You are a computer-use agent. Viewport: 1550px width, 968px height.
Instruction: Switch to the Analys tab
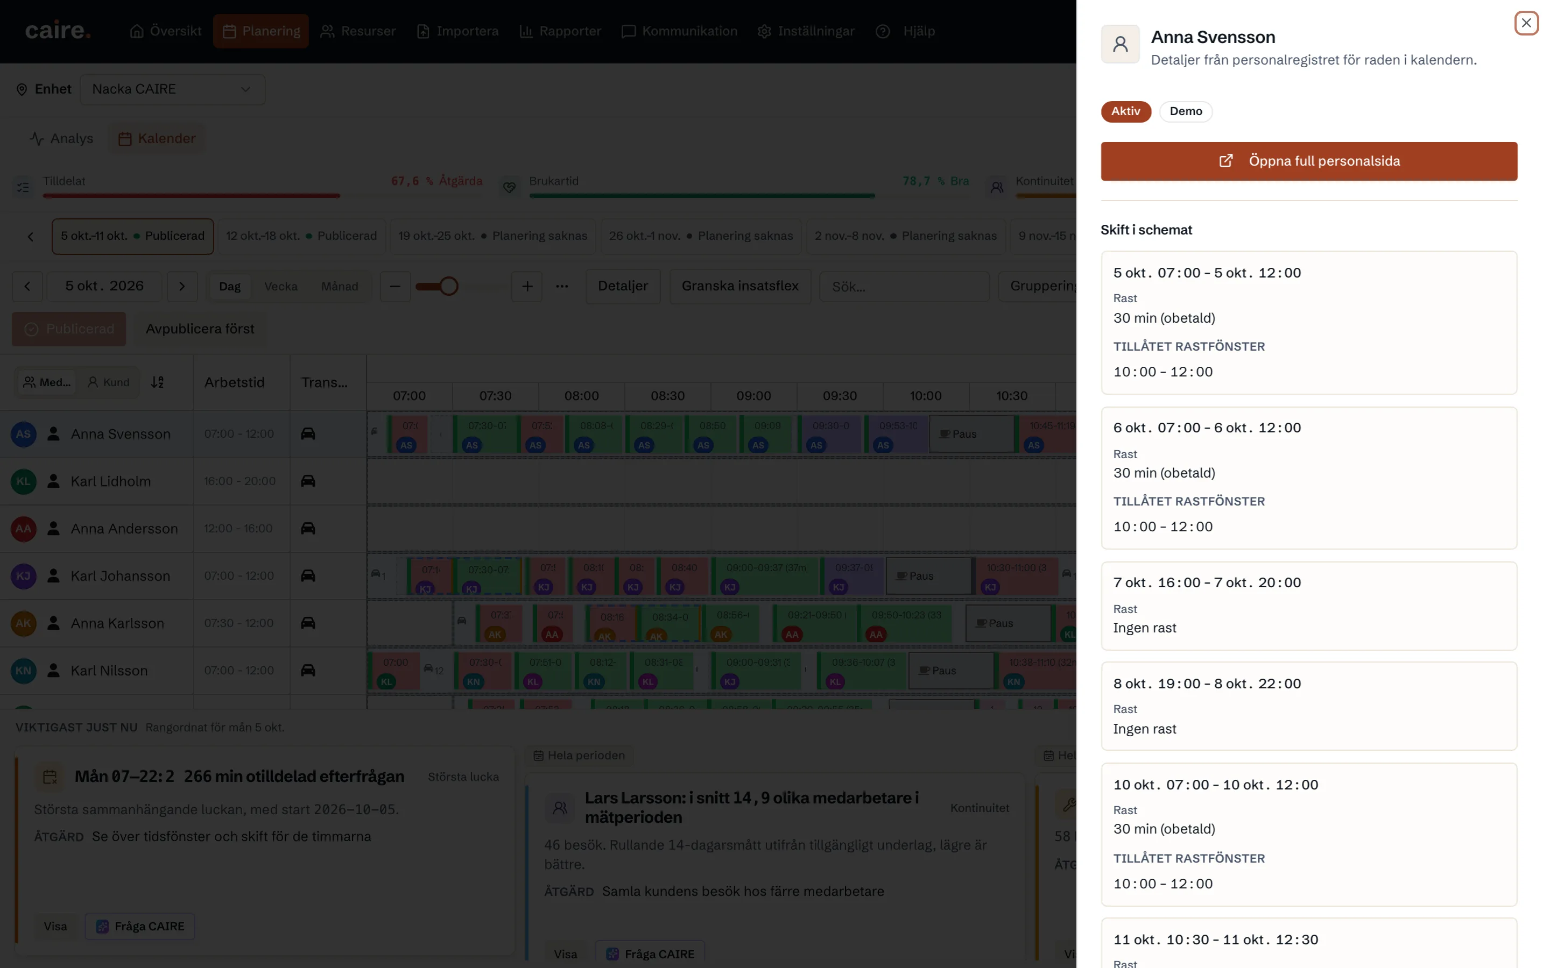tap(61, 138)
